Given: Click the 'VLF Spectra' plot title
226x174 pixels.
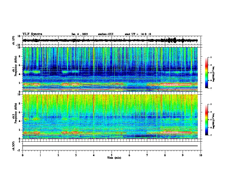Looking at the screenshot, I should (x=32, y=34).
